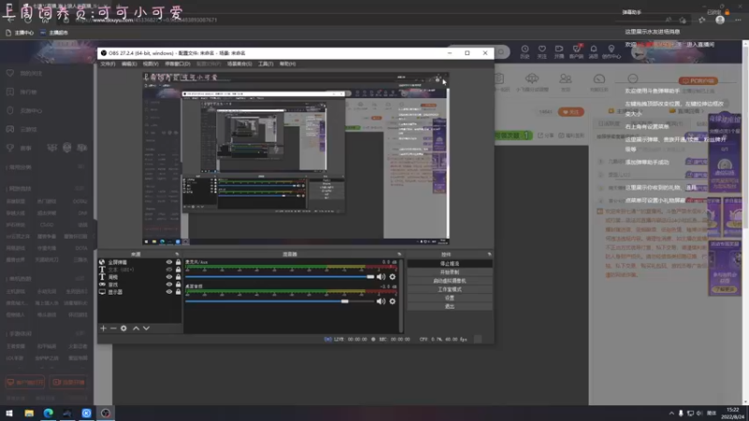
Task: Pop out the 来源 sources dock
Action: (177, 254)
